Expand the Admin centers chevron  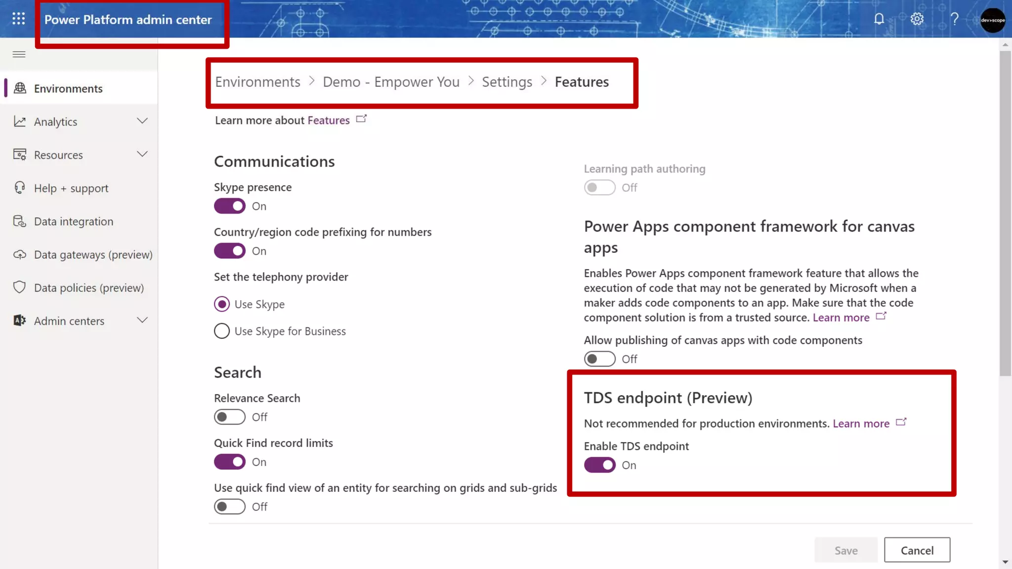(142, 320)
